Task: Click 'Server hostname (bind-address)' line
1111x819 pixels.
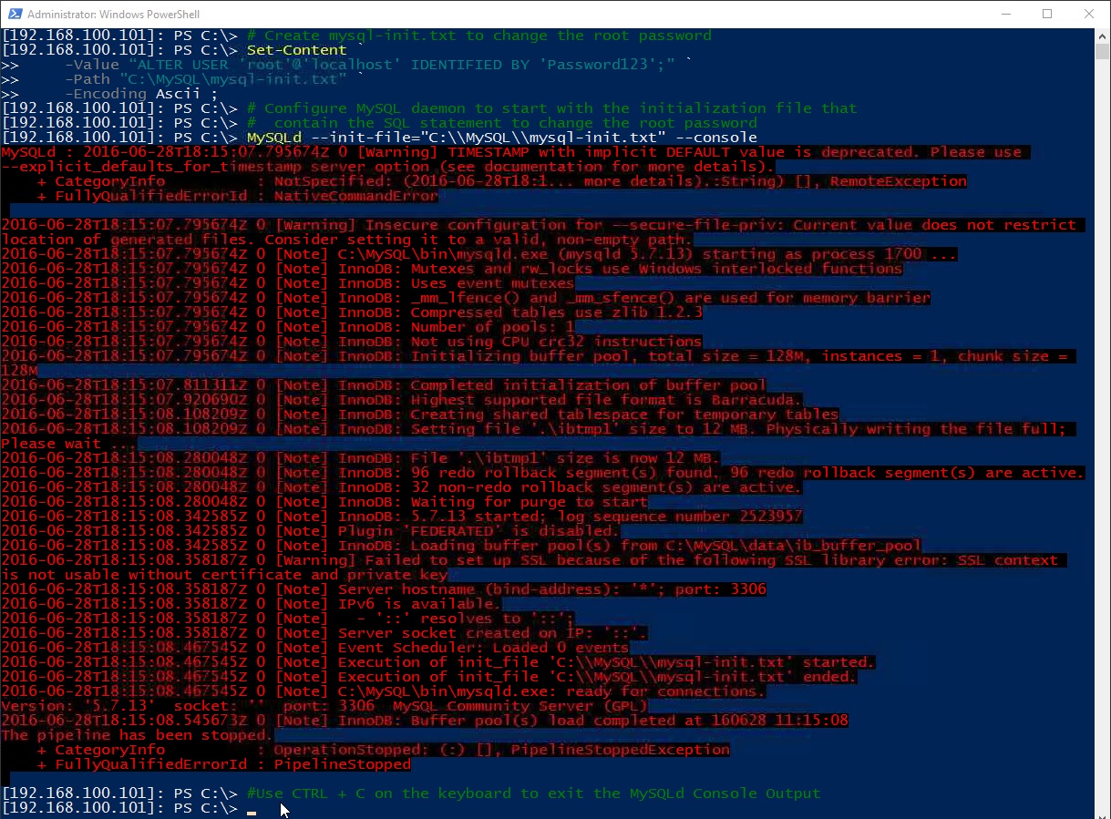Action: (384, 589)
